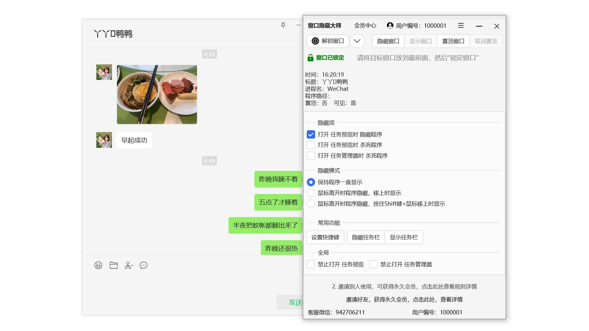Uncheck 打开任务预览时隐藏程序
The image size is (589, 331).
point(311,134)
